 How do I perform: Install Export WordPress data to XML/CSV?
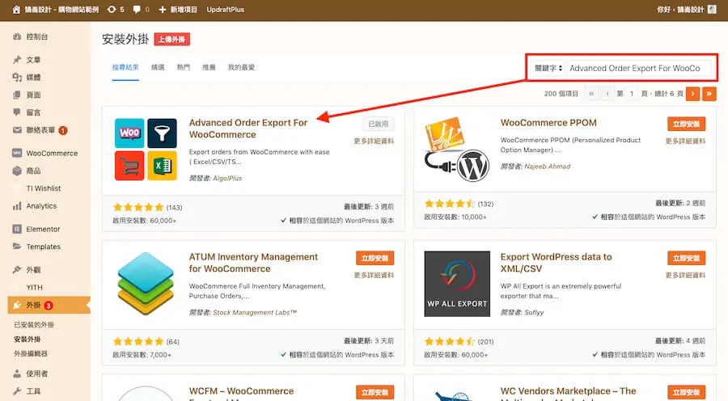(x=686, y=258)
